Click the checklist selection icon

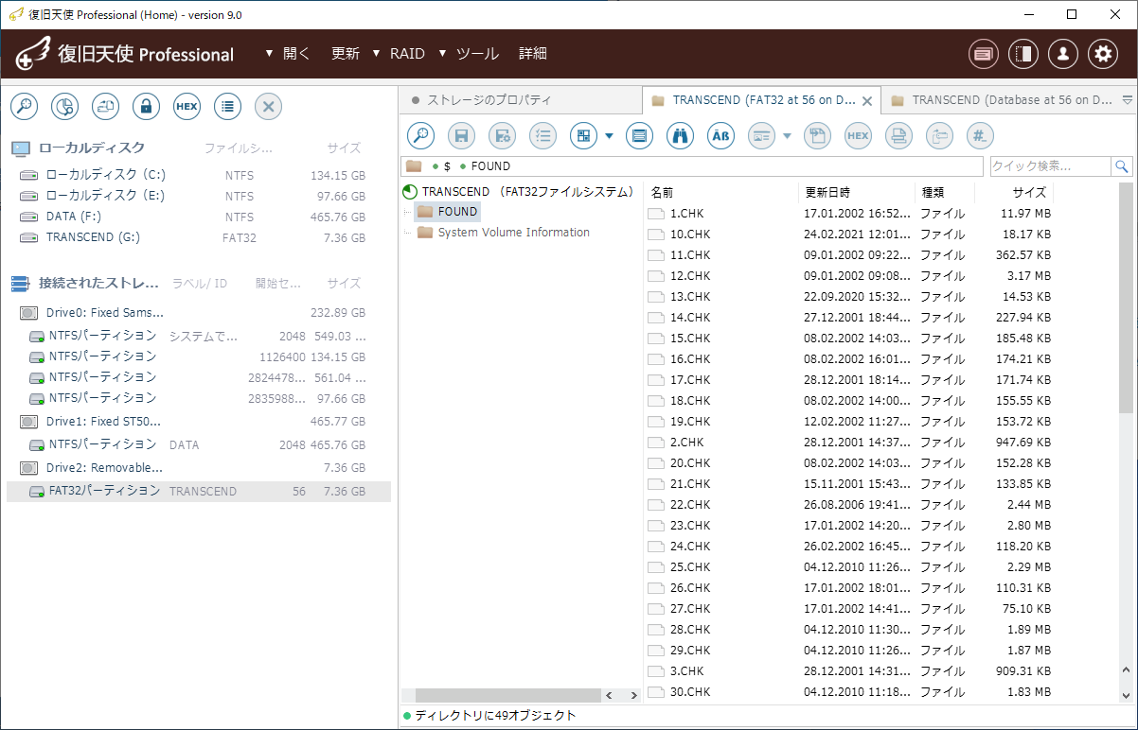coord(542,136)
